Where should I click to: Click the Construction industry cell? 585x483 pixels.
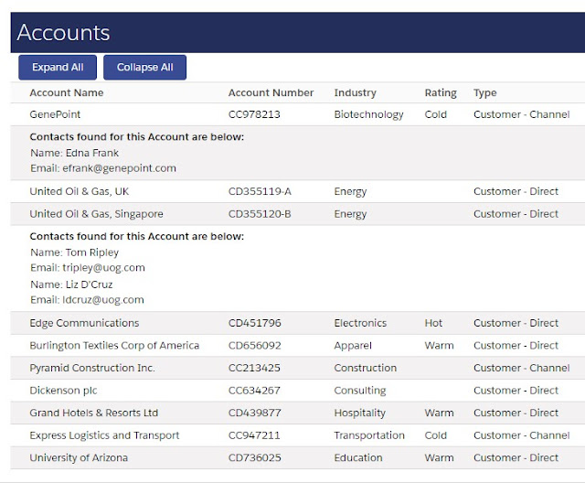click(366, 368)
